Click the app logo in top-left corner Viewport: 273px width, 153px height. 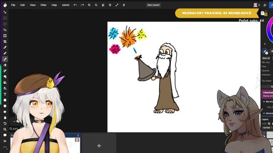coord(5,5)
